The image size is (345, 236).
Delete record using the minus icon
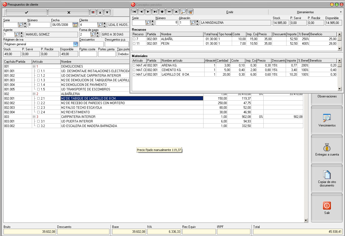click(169, 12)
